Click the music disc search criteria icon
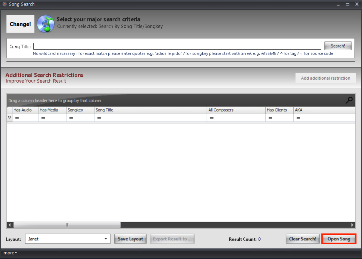The image size is (362, 259). click(x=45, y=24)
